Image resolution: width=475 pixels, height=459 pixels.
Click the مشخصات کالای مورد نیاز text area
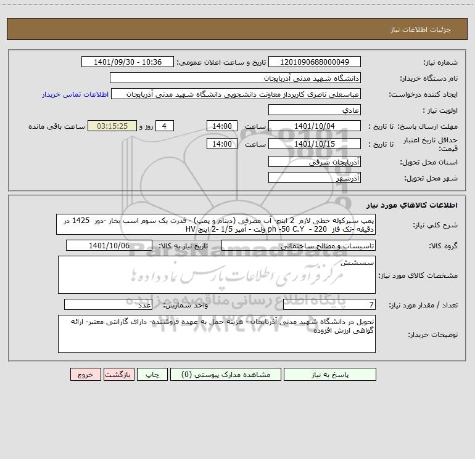(217, 275)
